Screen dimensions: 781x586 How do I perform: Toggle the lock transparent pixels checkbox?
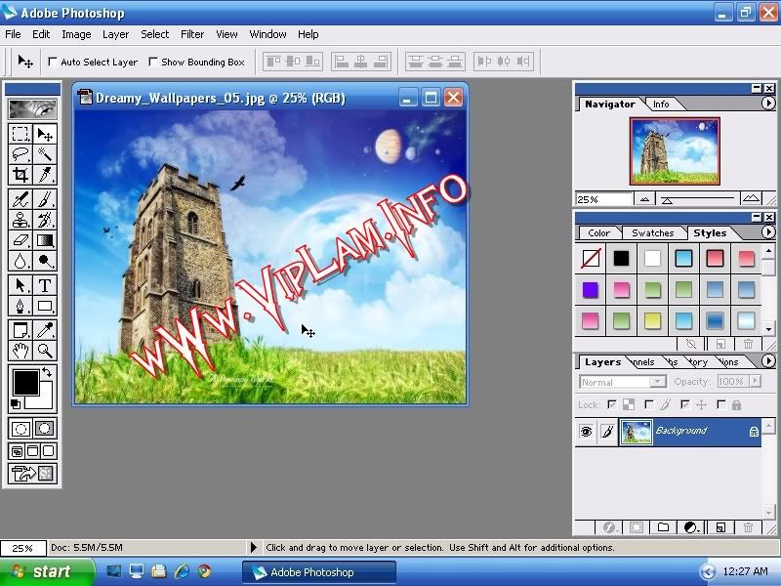(612, 404)
